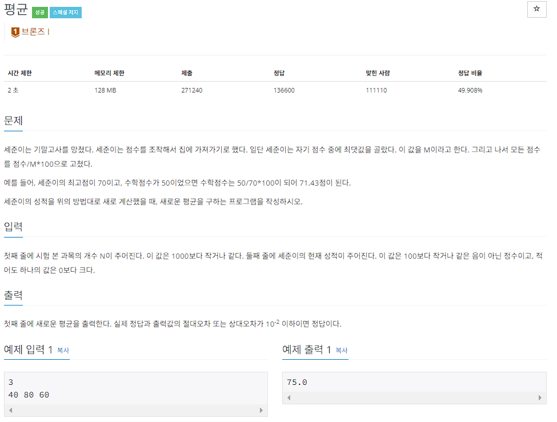The image size is (557, 422).
Task: Copy example output via 복사 link
Action: tap(342, 350)
